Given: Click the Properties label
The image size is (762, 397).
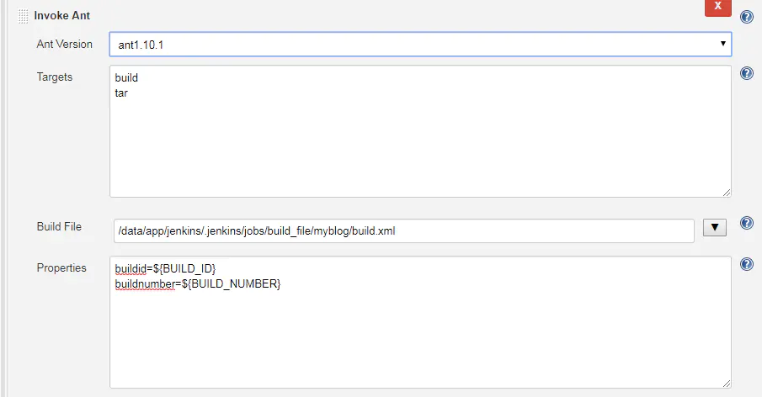Looking at the screenshot, I should coord(61,268).
